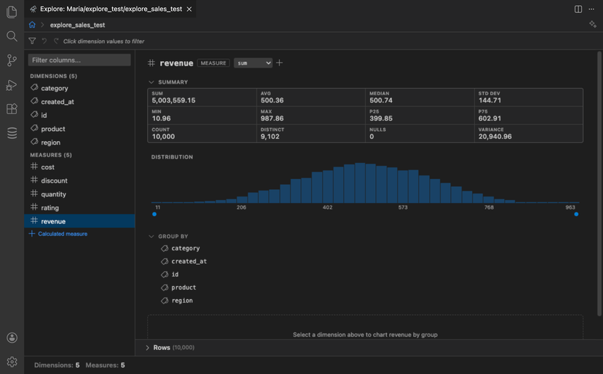Click the MEDIAN value 500.74
The height and width of the screenshot is (374, 603).
click(x=381, y=100)
